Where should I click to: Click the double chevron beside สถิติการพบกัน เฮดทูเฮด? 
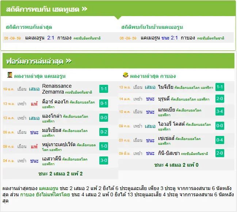tap(85, 9)
